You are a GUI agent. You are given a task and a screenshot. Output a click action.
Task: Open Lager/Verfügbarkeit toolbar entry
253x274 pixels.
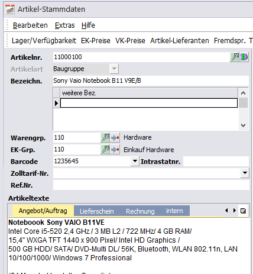[44, 41]
